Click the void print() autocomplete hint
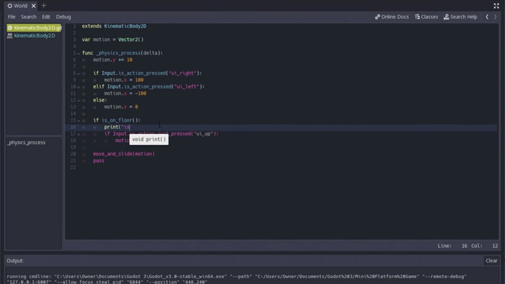The image size is (505, 284). (149, 139)
